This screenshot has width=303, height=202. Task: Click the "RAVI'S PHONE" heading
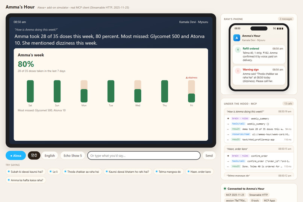click(233, 19)
